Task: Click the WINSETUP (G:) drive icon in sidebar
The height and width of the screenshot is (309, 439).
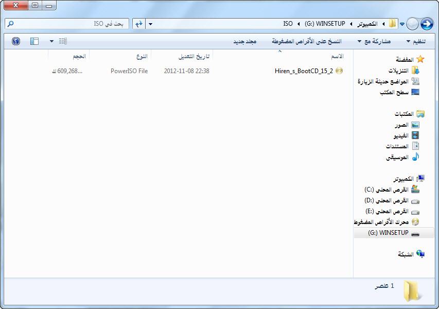Action: tap(415, 233)
